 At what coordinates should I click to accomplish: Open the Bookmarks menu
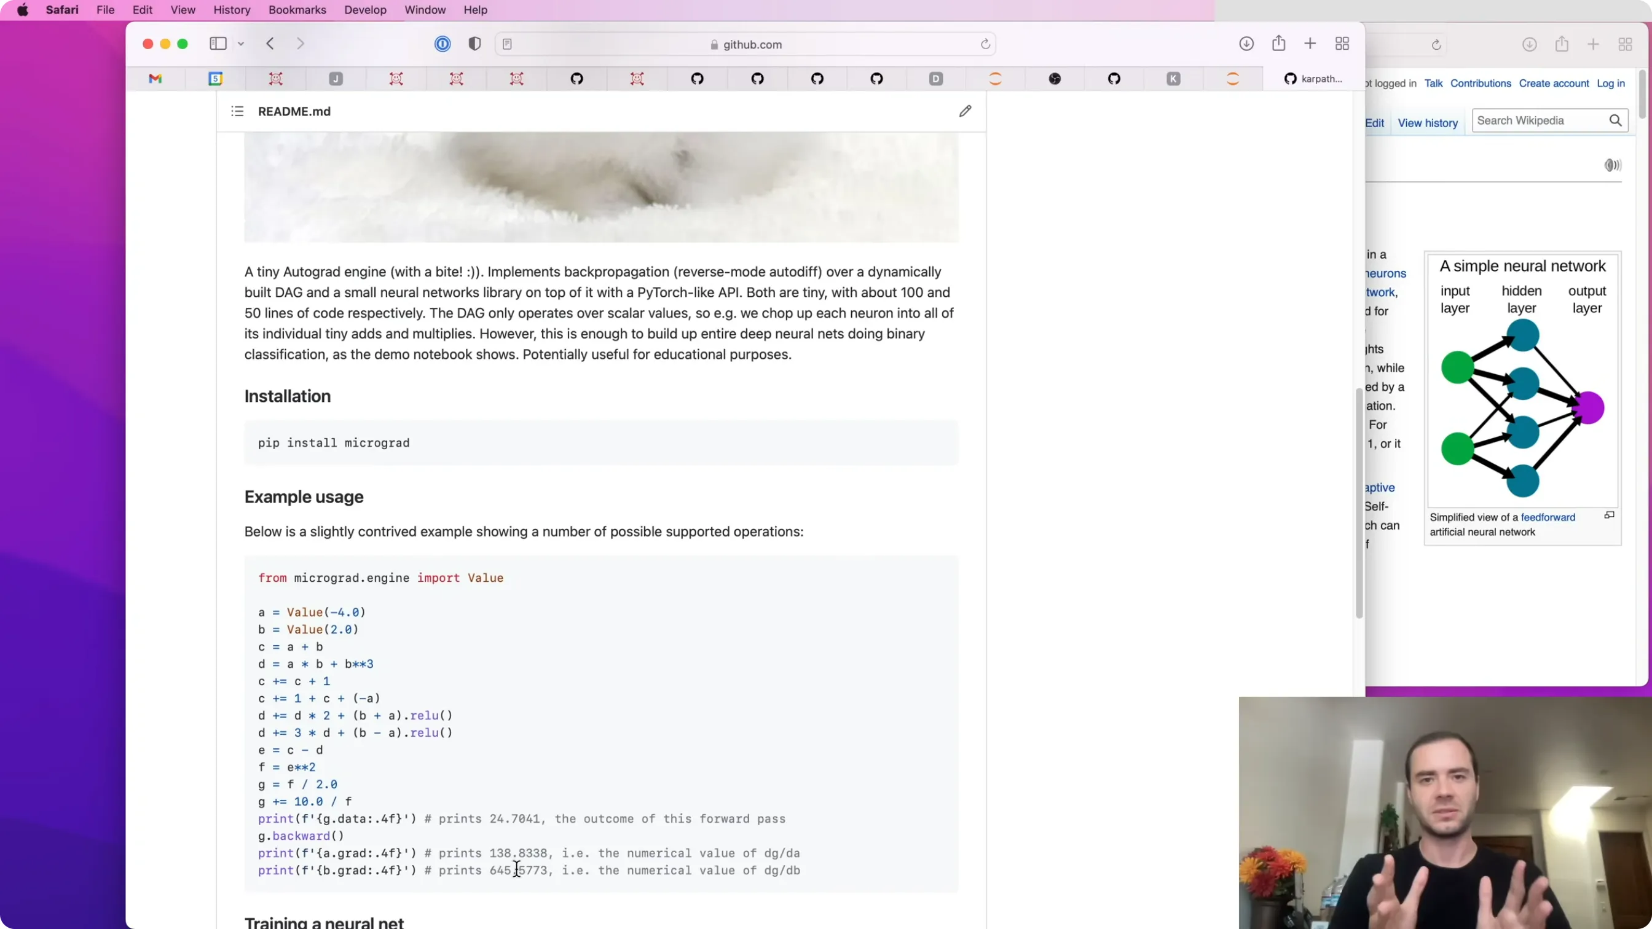pyautogui.click(x=297, y=10)
